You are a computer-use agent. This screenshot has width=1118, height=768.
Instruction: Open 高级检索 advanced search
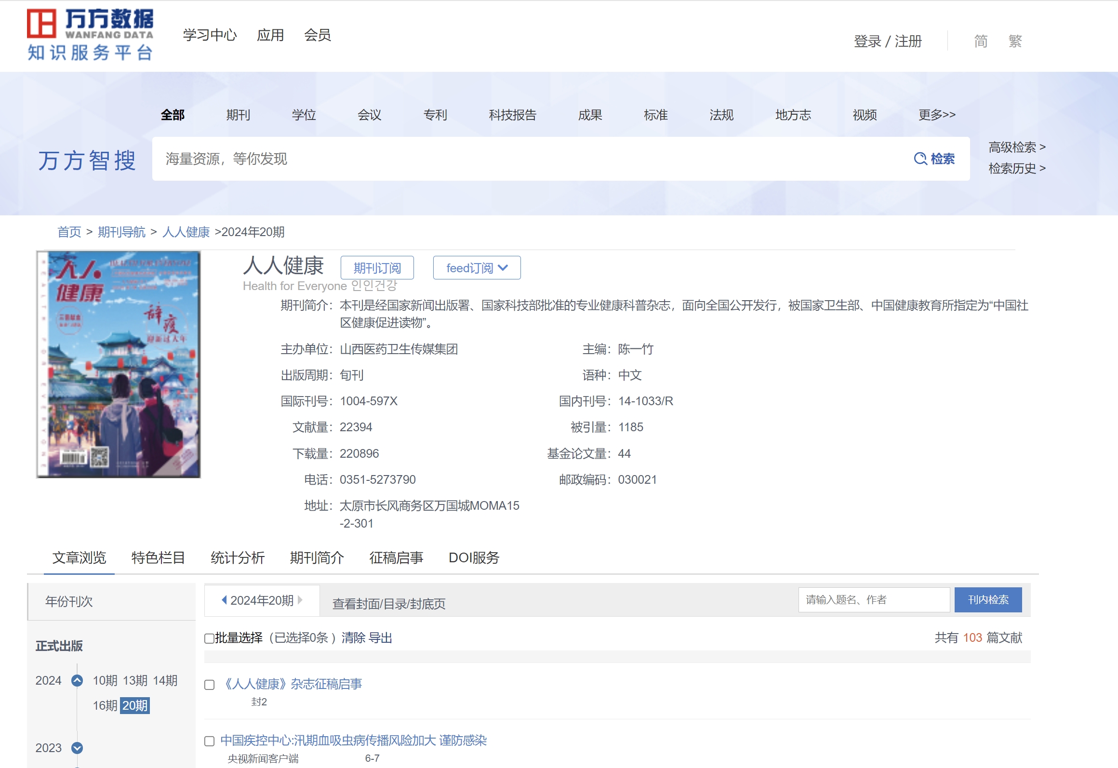[x=1017, y=147]
